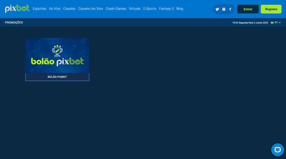Image resolution: width=286 pixels, height=159 pixels.
Task: Click the Entrar login button
Action: [x=248, y=9]
